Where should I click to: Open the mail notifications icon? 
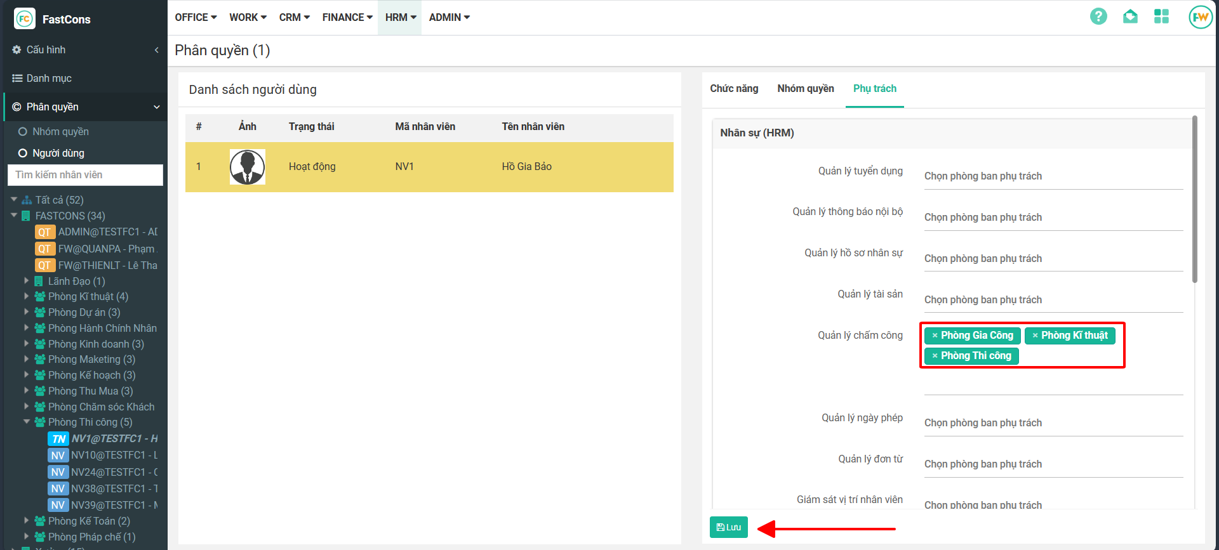[1130, 16]
